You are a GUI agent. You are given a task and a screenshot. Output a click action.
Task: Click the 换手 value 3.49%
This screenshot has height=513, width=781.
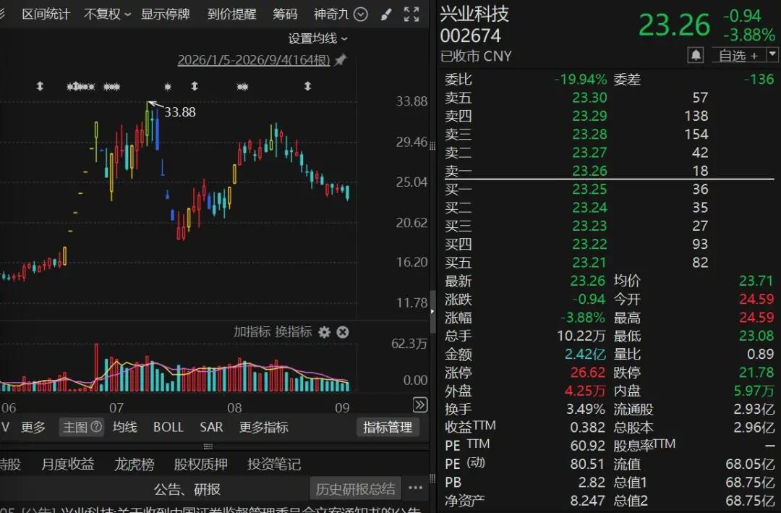tap(585, 410)
